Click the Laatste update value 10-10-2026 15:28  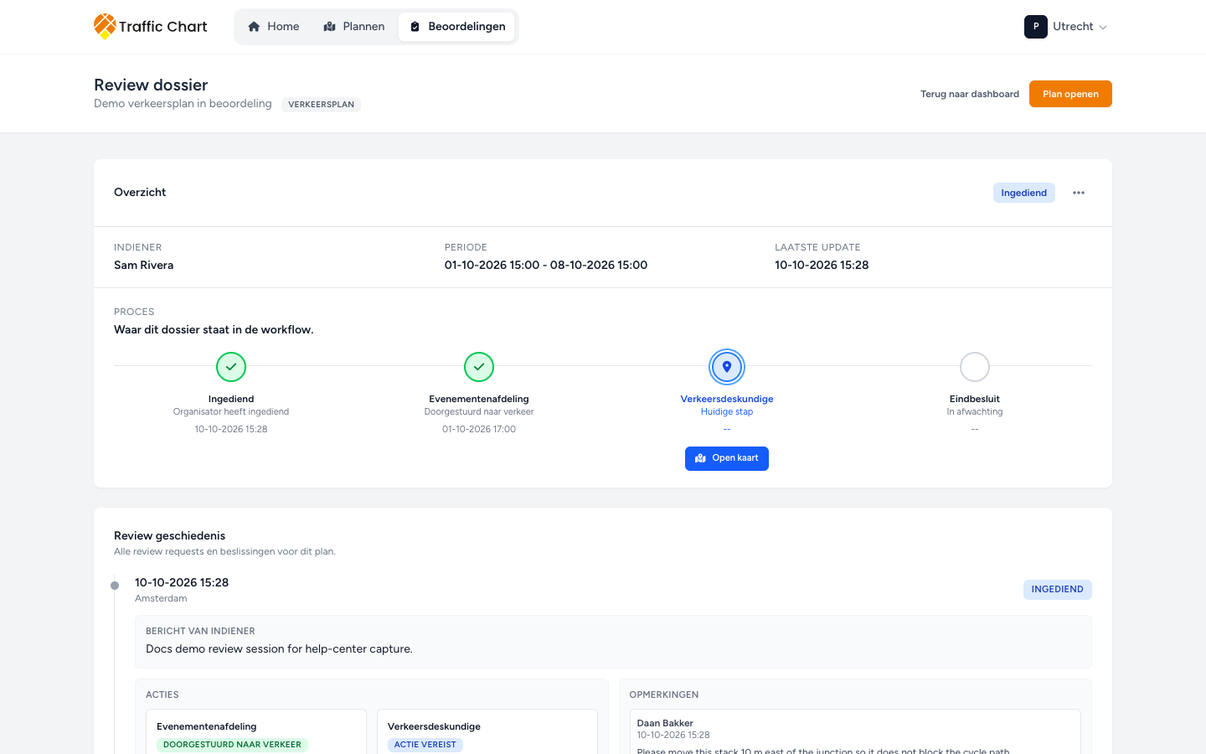[822, 266]
